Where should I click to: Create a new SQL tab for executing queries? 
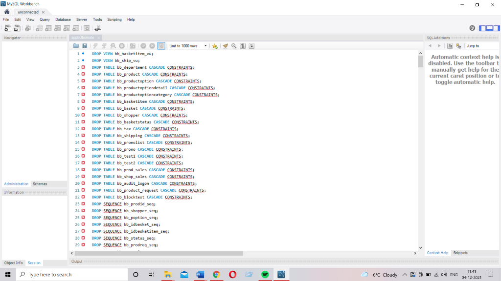click(x=8, y=28)
